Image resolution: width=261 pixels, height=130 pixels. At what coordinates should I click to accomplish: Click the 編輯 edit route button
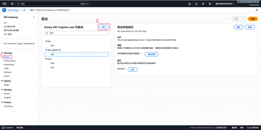(250, 27)
